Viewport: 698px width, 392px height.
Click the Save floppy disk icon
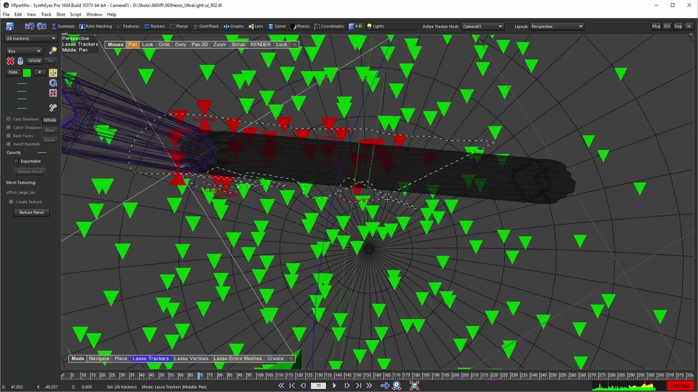[x=10, y=26]
